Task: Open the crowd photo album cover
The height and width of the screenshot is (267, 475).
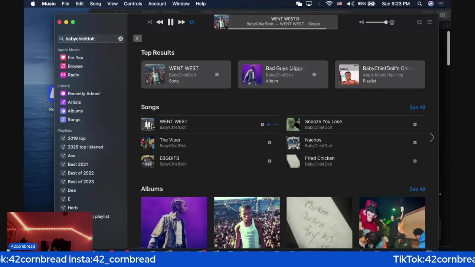Action: [247, 222]
